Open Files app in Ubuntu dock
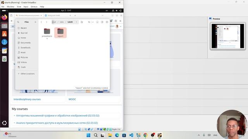The height and width of the screenshot is (139, 248). [4, 25]
